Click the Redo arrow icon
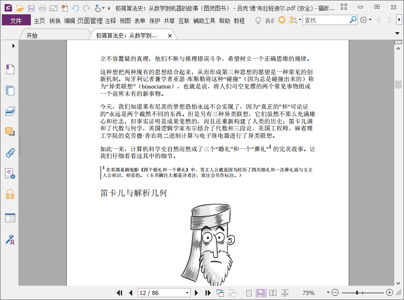This screenshot has height=300, width=404. [x=86, y=8]
